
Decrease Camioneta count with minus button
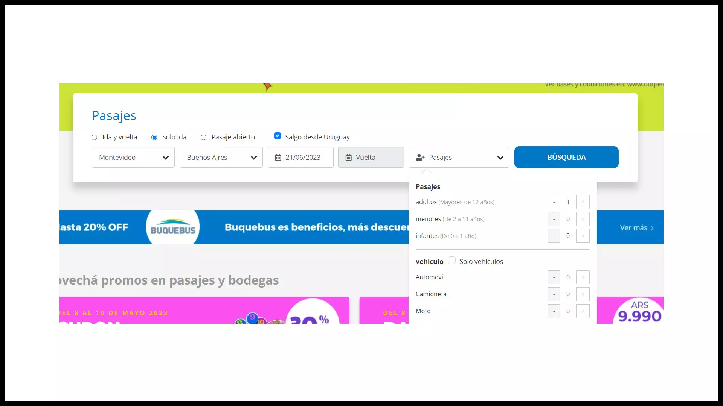[x=554, y=294]
